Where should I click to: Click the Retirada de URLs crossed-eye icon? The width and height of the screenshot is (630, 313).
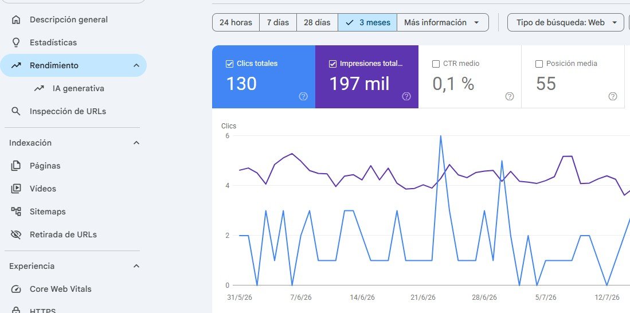point(16,234)
